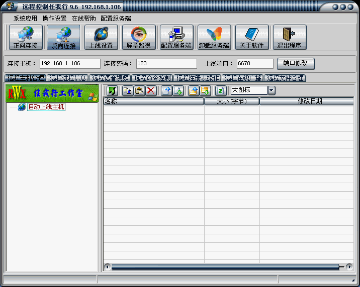360x287 pixels.
Task: Open the 系统应用 menu
Action: pyautogui.click(x=25, y=18)
